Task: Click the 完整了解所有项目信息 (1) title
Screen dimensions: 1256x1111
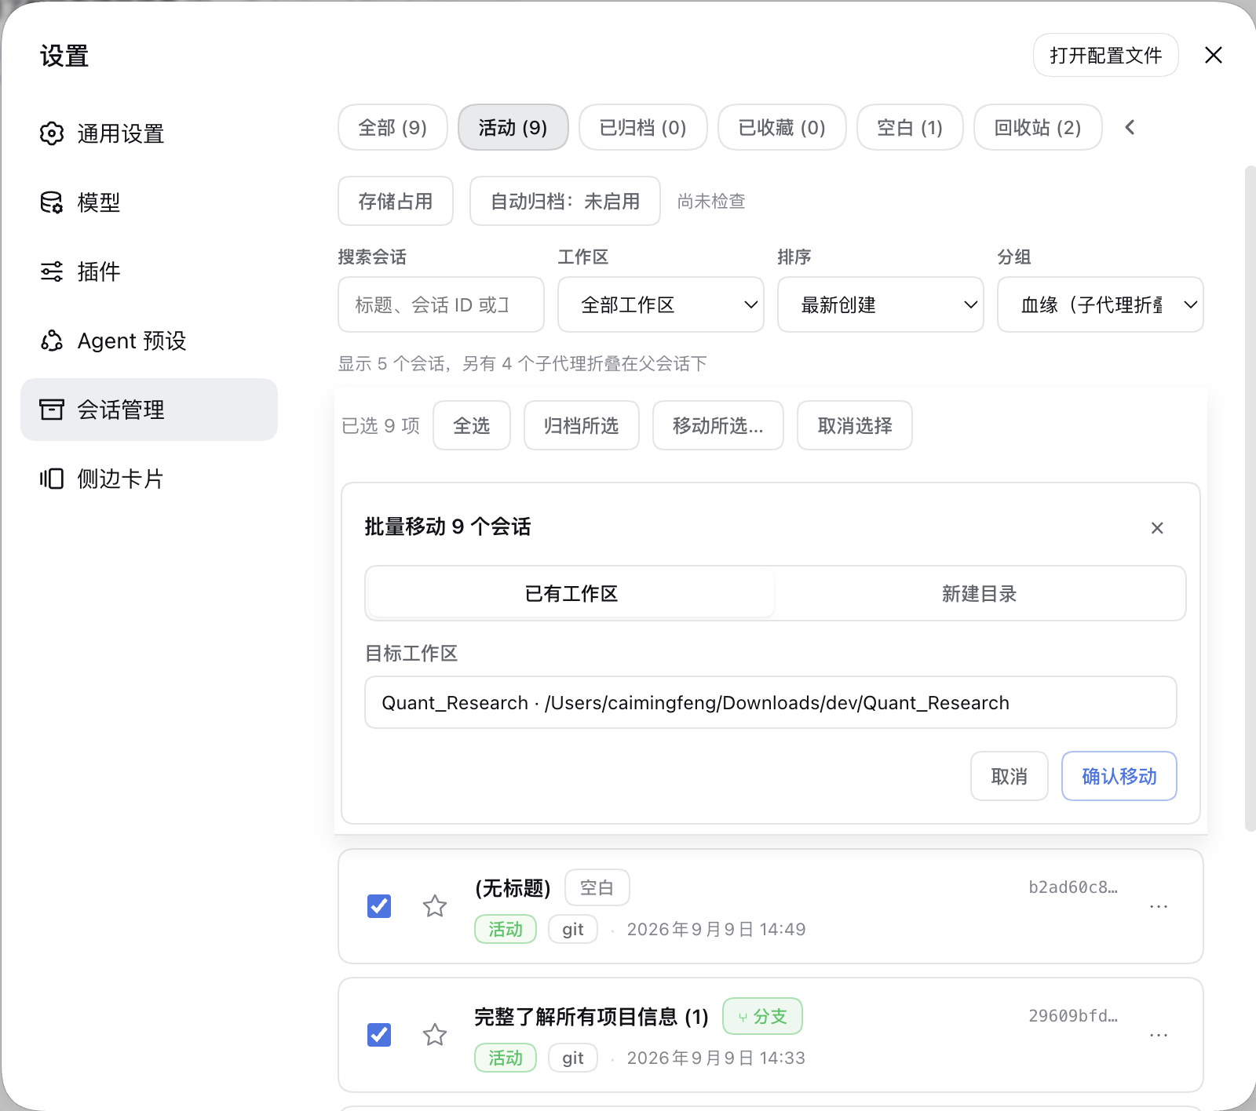Action: (592, 1017)
